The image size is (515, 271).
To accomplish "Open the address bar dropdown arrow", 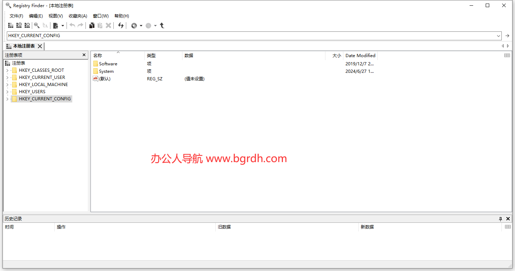I will [499, 36].
